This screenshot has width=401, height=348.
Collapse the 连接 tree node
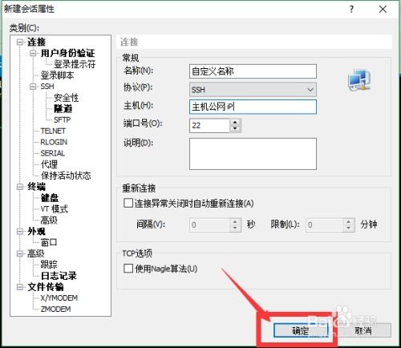20,42
